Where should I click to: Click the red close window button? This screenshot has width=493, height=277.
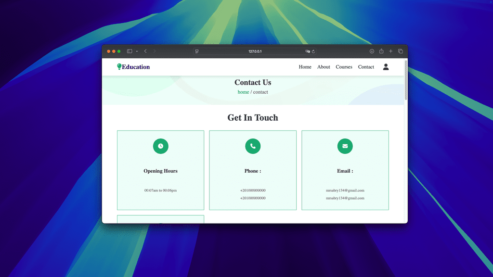(109, 51)
